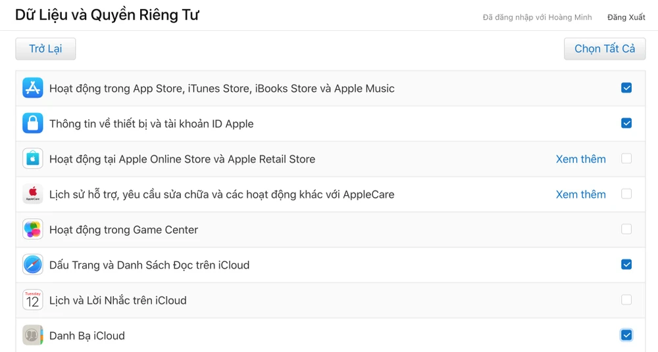Enable the Game Center activity checkbox

point(626,229)
